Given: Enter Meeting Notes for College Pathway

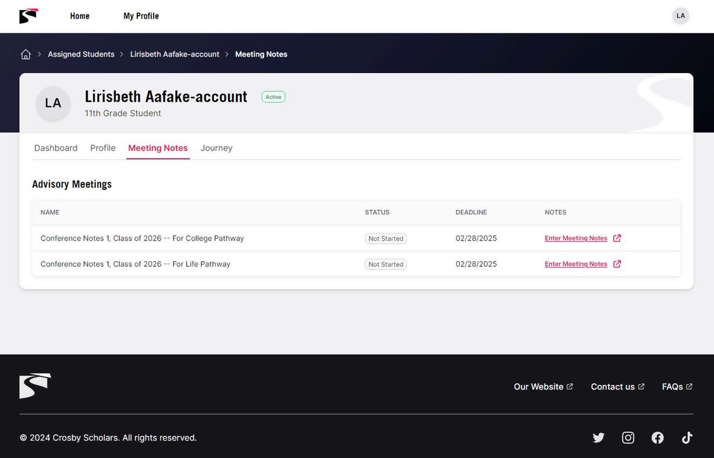Looking at the screenshot, I should (x=576, y=238).
